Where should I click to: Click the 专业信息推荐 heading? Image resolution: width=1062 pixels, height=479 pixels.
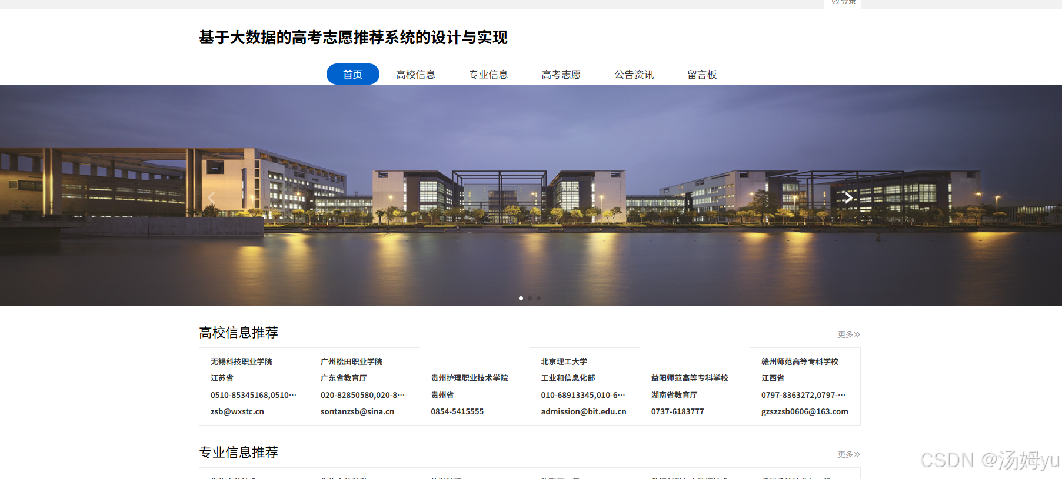[238, 453]
